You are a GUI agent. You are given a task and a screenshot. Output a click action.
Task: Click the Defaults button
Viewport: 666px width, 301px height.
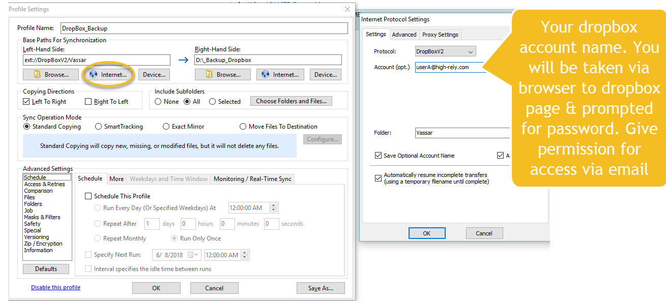coord(46,269)
